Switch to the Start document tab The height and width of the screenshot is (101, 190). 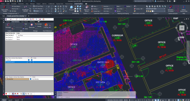click(4, 16)
